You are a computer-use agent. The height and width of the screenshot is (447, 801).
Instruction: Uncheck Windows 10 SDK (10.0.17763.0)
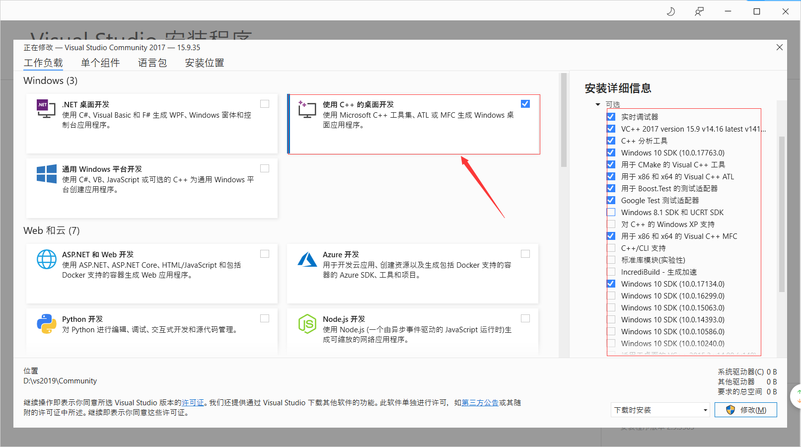(x=611, y=152)
